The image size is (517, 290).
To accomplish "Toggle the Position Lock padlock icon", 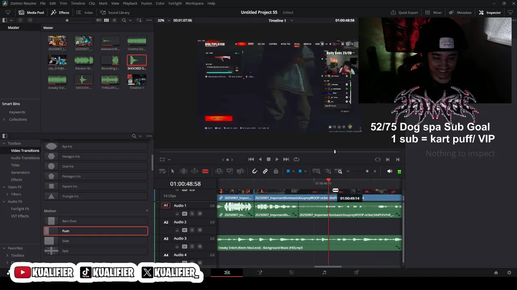I will pyautogui.click(x=276, y=171).
